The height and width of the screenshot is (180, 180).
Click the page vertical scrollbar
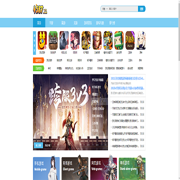(179, 30)
